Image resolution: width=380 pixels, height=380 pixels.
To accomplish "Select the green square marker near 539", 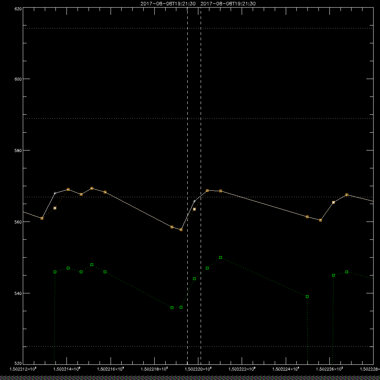I will pyautogui.click(x=307, y=297).
